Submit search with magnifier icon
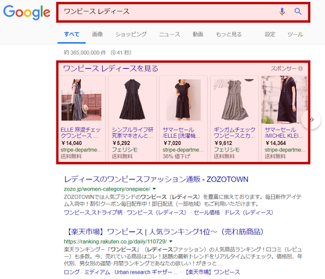 pyautogui.click(x=298, y=11)
